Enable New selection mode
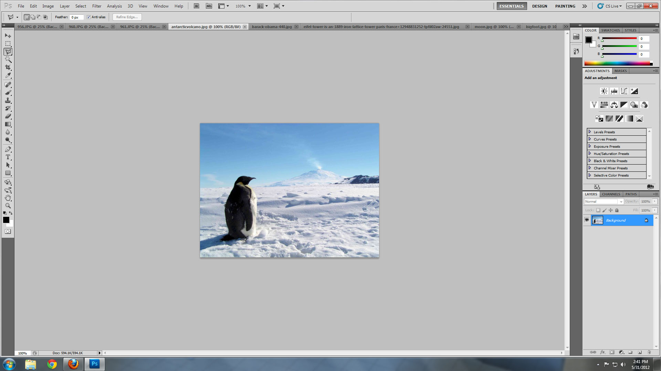This screenshot has width=661, height=371. (x=27, y=17)
